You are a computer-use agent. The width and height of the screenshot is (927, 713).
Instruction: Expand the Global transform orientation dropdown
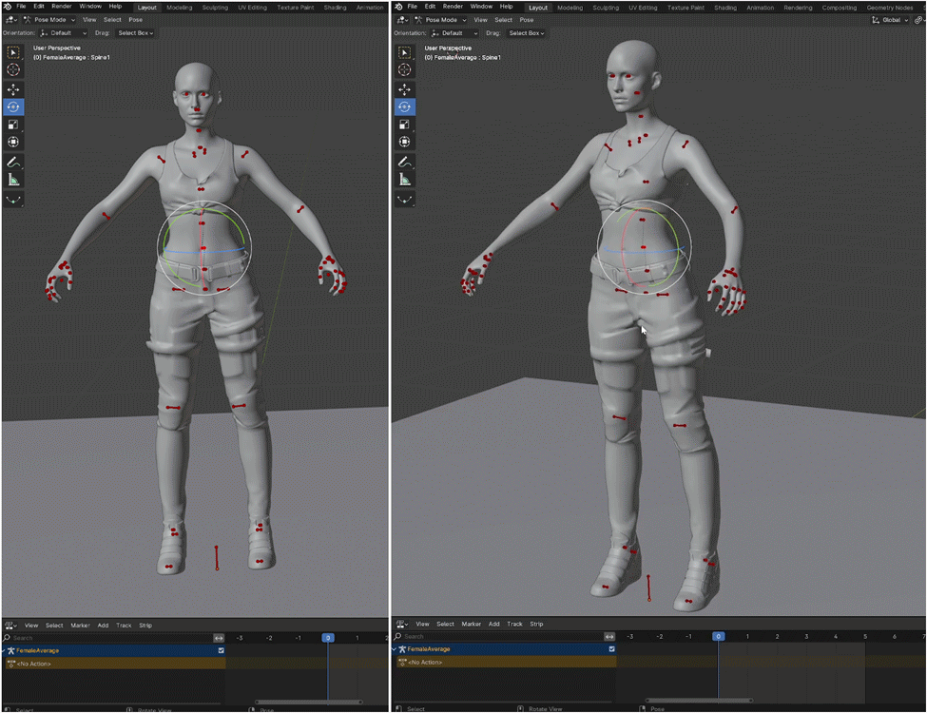[x=891, y=19]
